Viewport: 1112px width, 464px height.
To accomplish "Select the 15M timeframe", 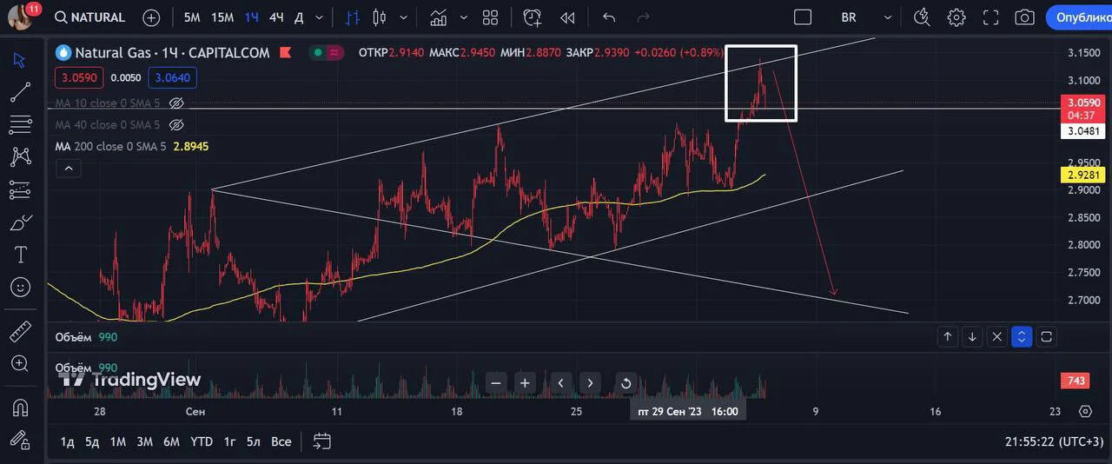I will click(x=222, y=17).
